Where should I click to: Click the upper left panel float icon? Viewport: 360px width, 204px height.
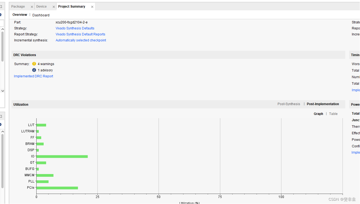tap(1, 6)
